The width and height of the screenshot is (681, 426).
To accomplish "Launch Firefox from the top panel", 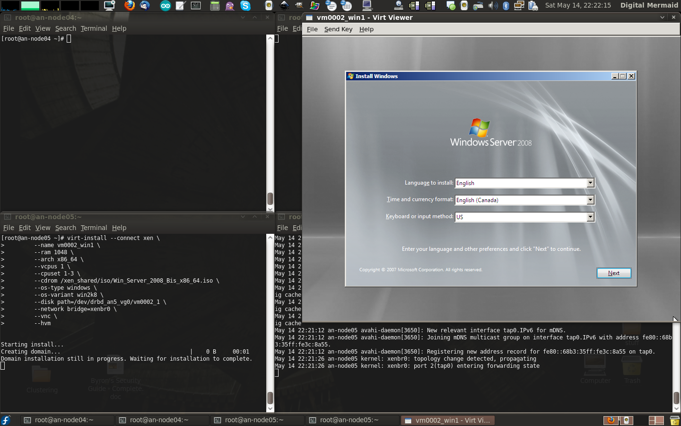I will (x=129, y=5).
